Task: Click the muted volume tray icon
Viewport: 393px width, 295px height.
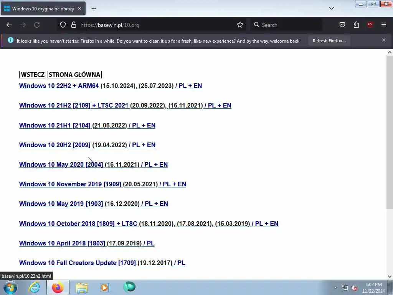Action: (354, 288)
